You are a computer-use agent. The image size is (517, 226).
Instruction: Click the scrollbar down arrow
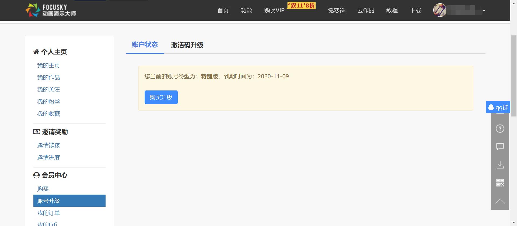(513, 223)
